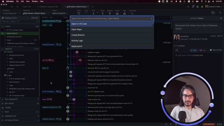Open the demo-branch branch dropdown
The height and width of the screenshot is (126, 224).
(x=59, y=13)
